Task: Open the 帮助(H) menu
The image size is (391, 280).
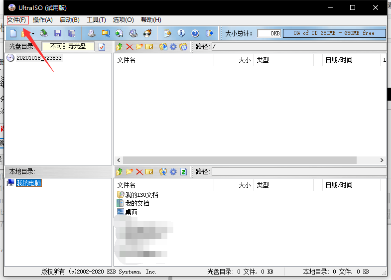Action: [x=151, y=20]
